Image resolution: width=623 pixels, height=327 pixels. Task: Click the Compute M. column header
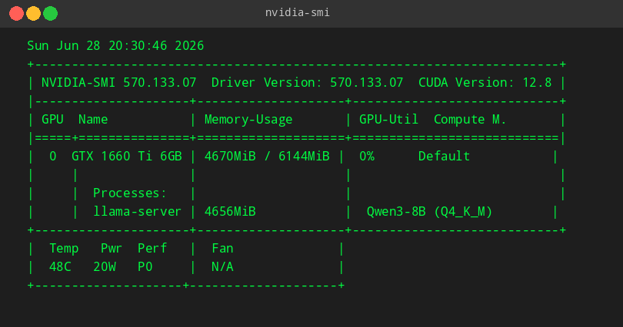click(x=470, y=119)
